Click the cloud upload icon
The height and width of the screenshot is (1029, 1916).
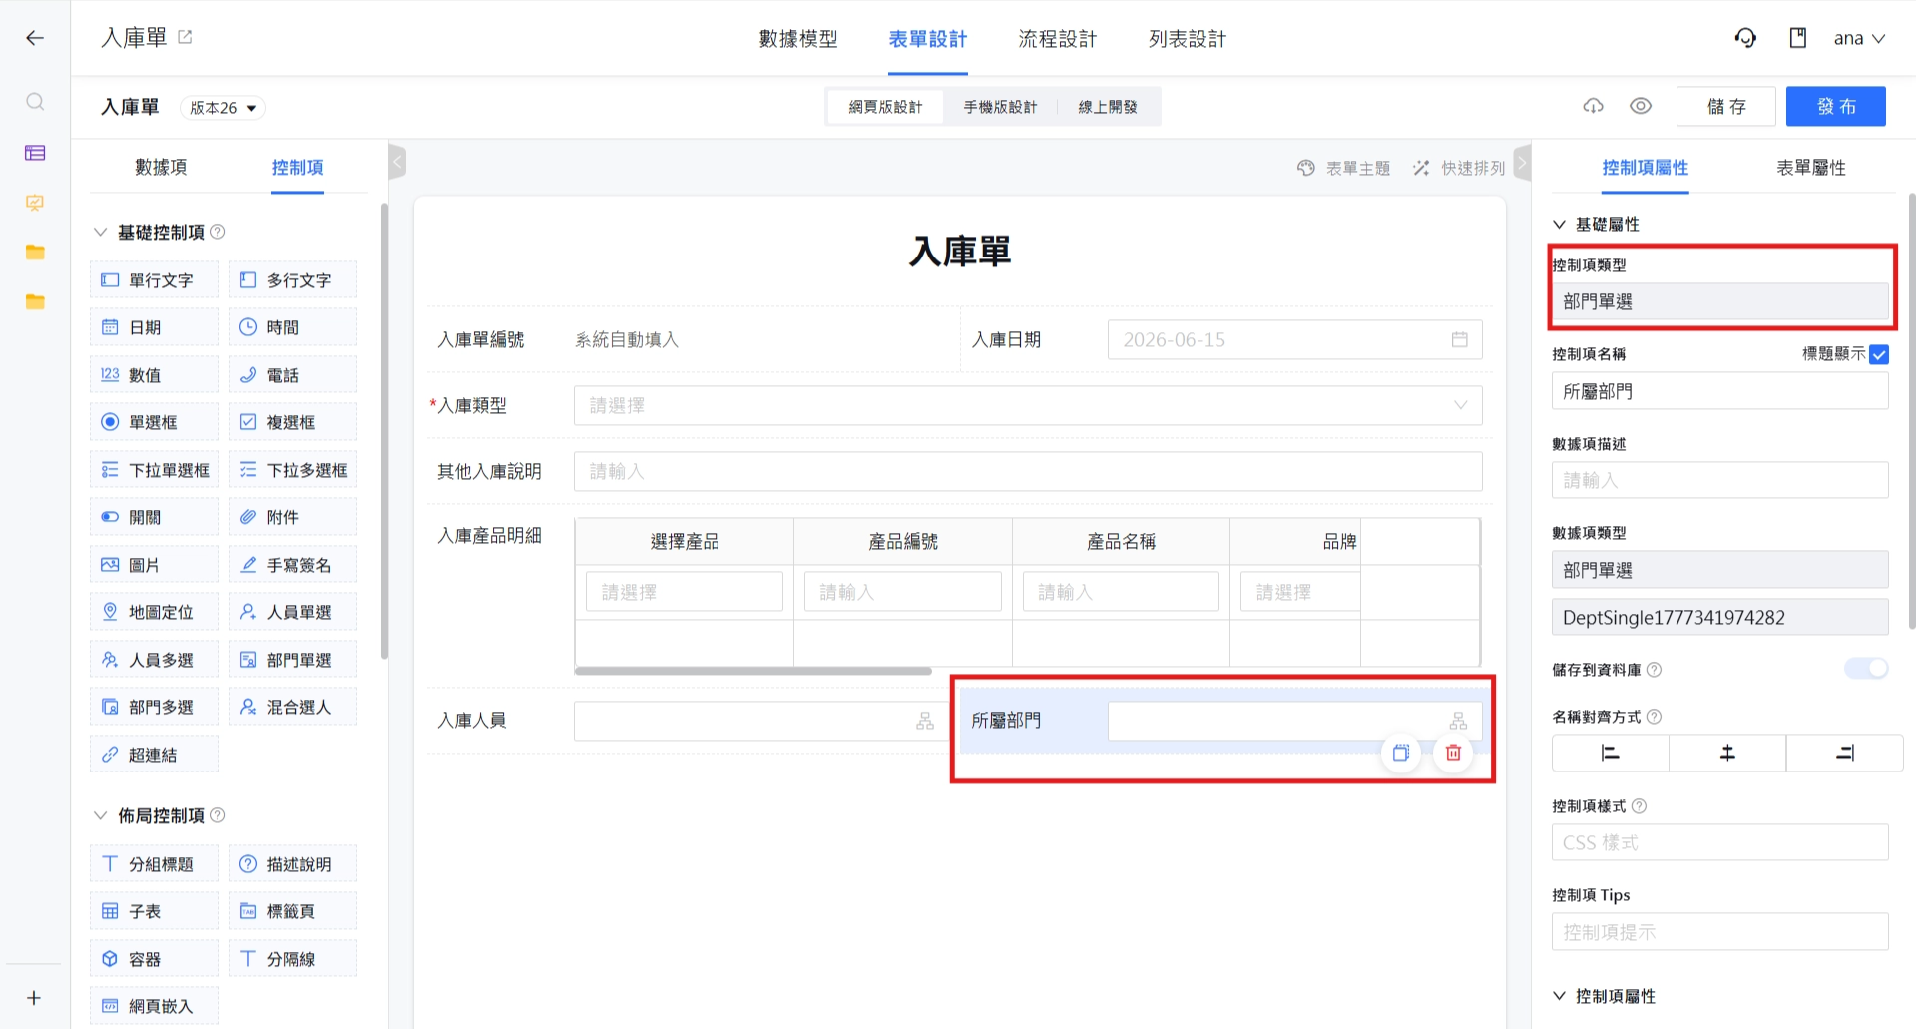point(1593,106)
